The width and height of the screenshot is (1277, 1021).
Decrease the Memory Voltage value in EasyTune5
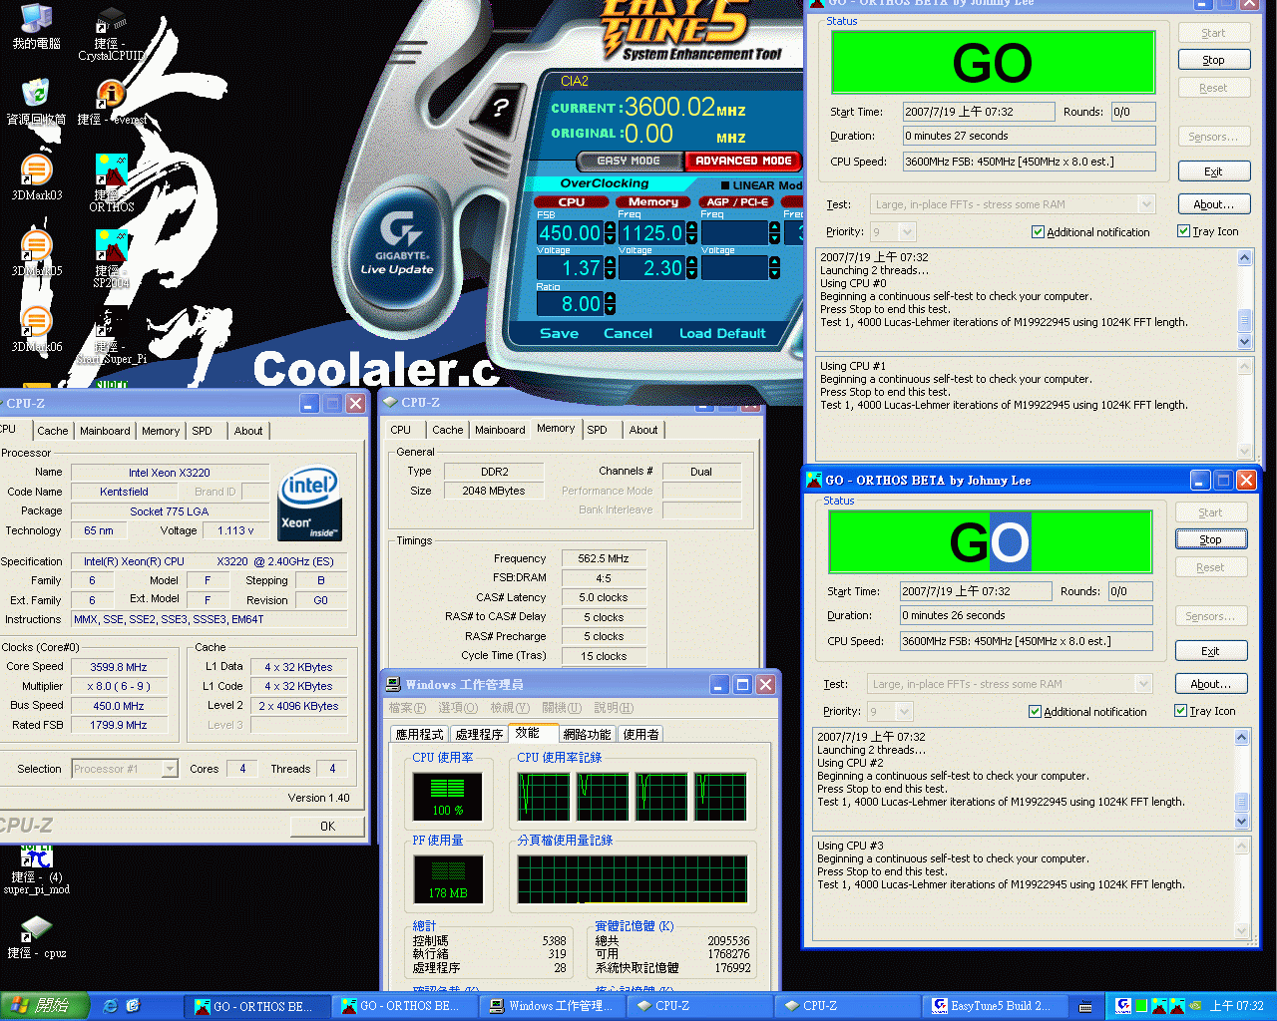690,274
